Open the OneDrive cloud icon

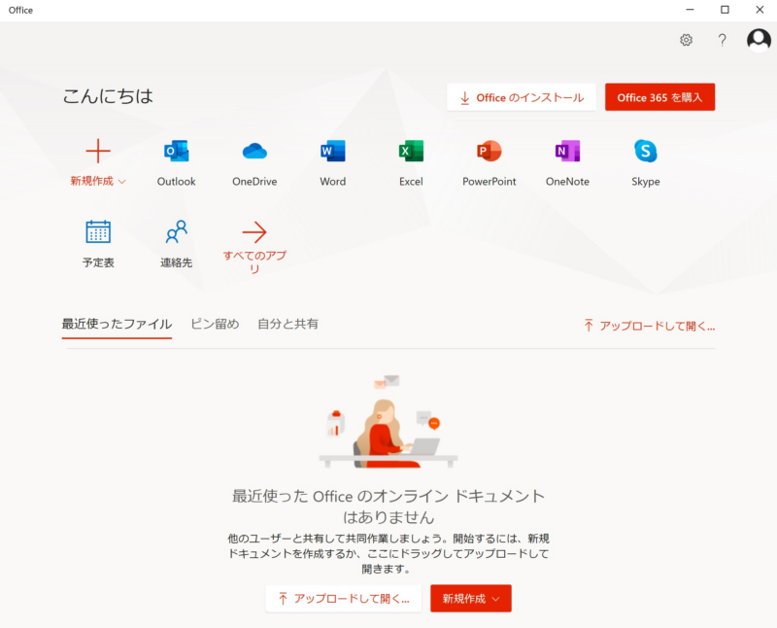pyautogui.click(x=254, y=152)
